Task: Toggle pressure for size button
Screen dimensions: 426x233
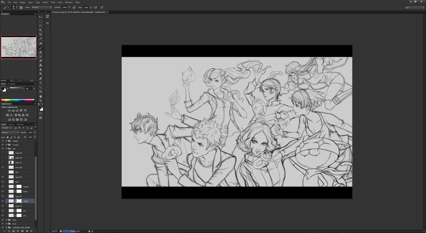Action: (x=102, y=7)
